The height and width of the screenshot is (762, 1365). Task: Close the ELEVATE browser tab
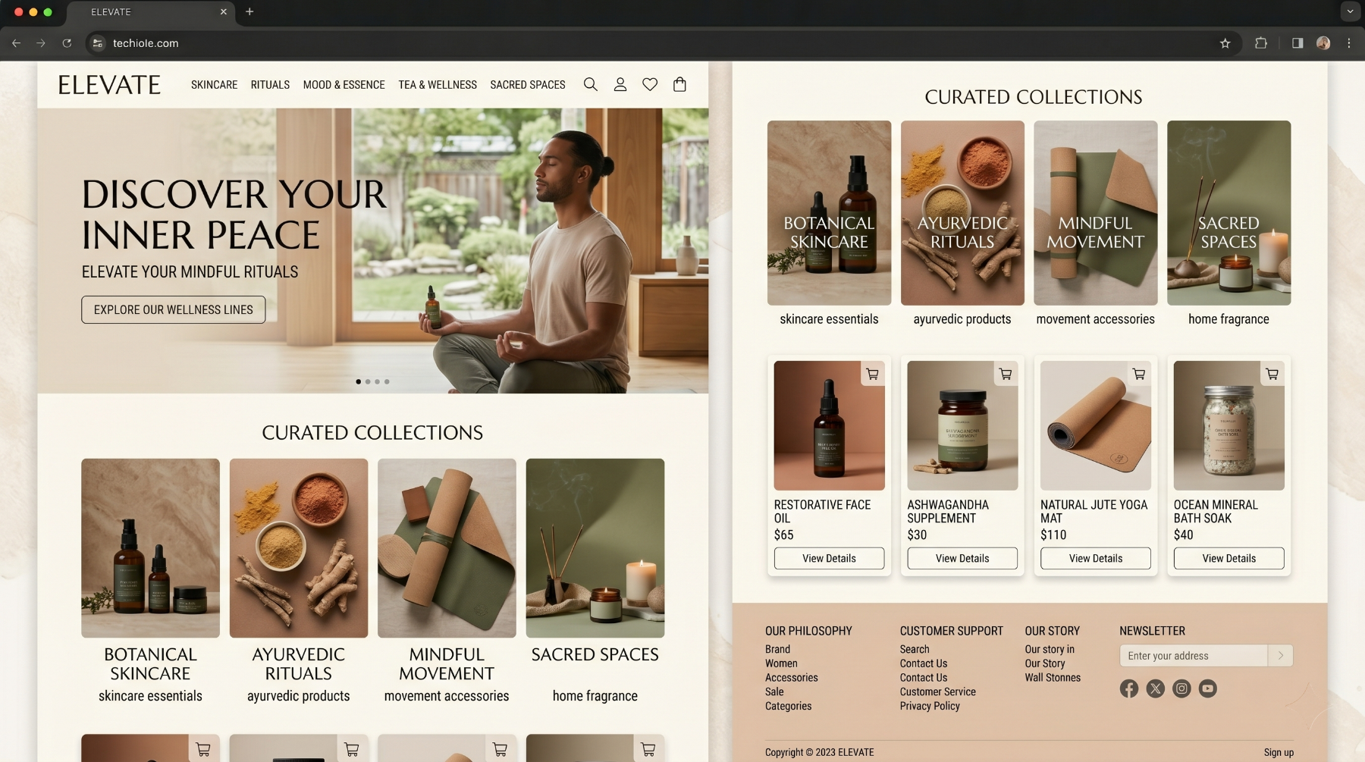coord(223,12)
